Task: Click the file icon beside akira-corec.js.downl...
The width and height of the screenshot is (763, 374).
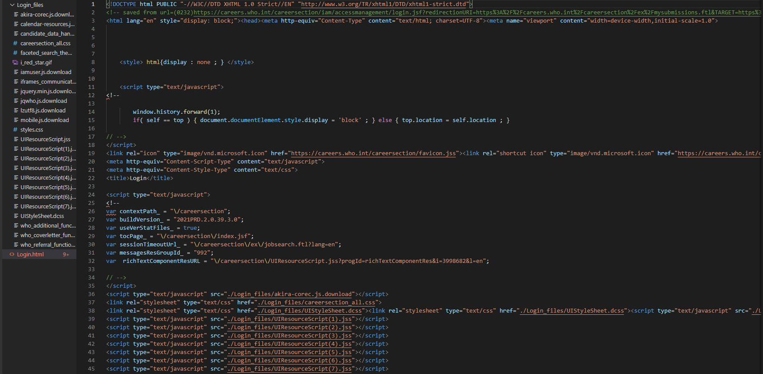Action: (16, 15)
